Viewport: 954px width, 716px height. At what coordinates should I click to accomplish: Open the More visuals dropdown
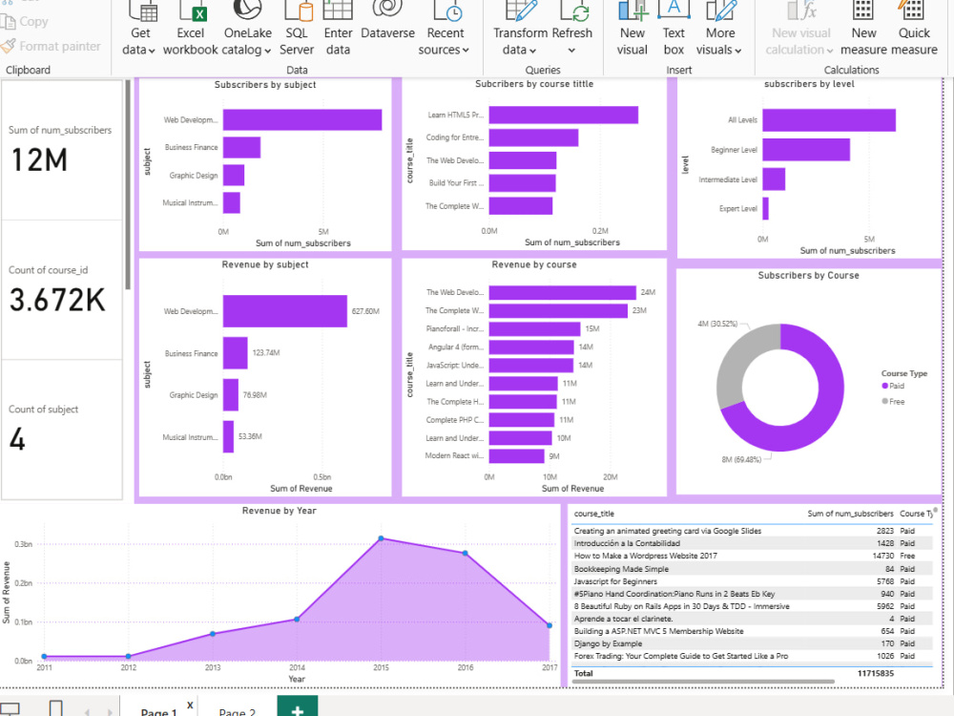tap(719, 30)
